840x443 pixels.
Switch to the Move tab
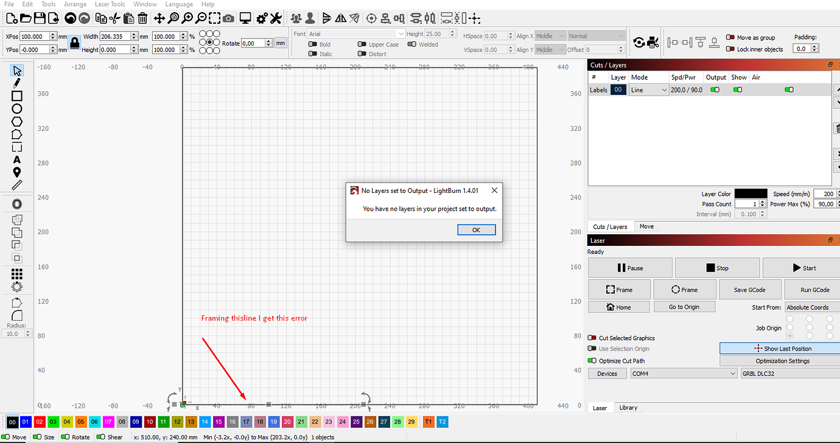pyautogui.click(x=646, y=226)
